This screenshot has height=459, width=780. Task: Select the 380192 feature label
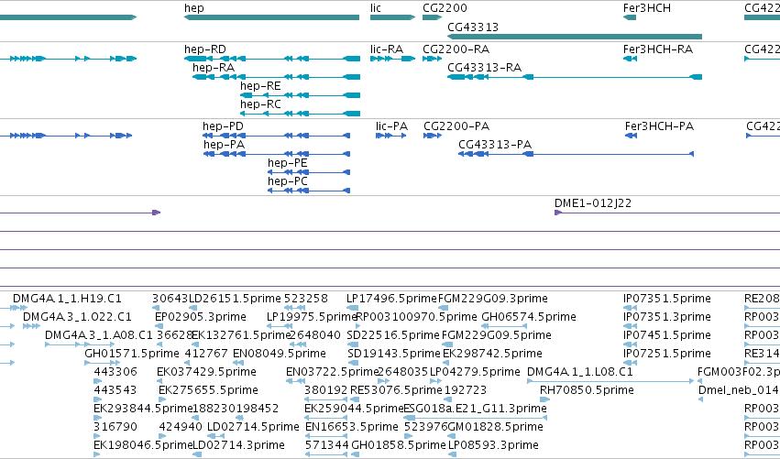(326, 391)
